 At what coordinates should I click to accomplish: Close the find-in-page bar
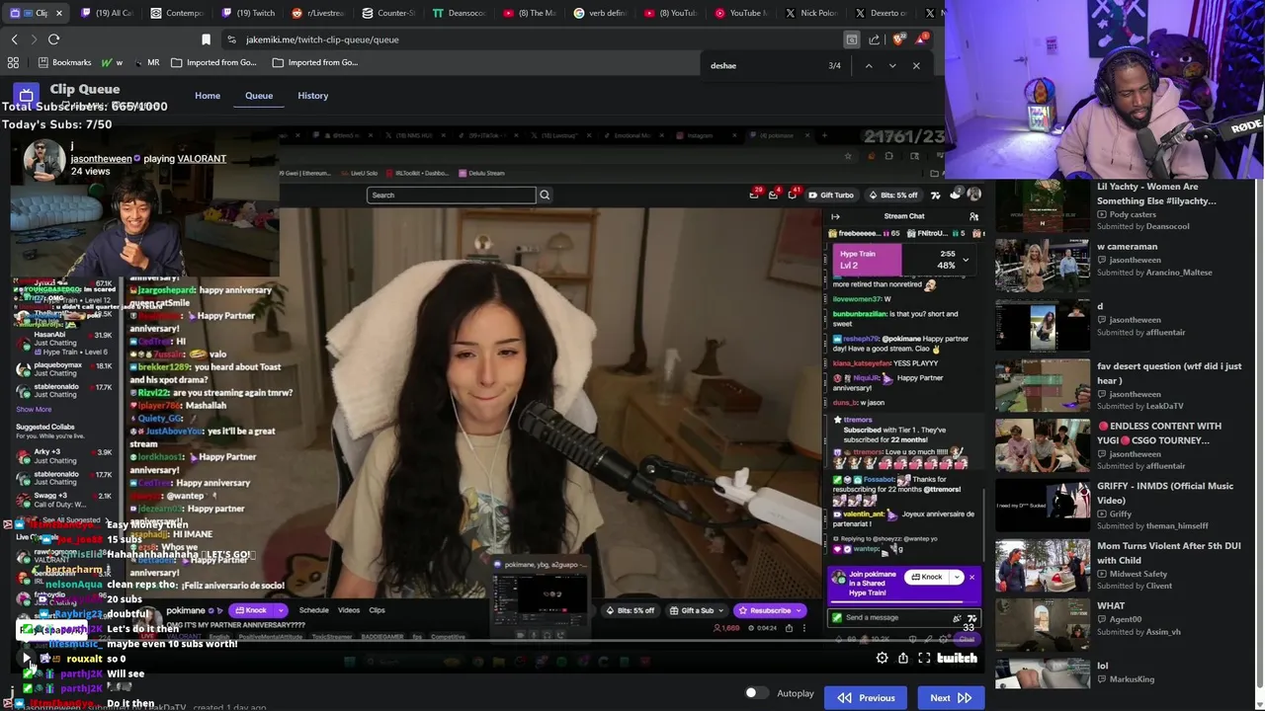point(916,66)
